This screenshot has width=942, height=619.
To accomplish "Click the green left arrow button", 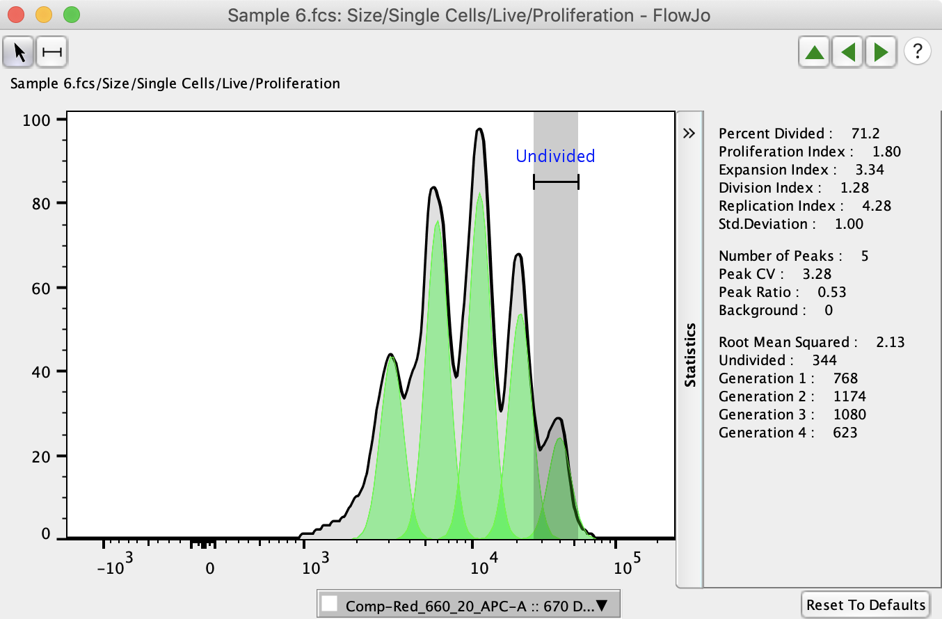I will tap(848, 52).
